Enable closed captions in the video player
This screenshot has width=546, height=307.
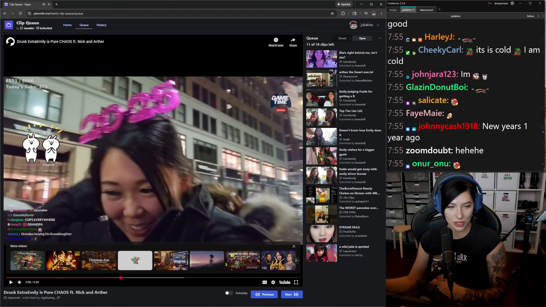[264, 282]
